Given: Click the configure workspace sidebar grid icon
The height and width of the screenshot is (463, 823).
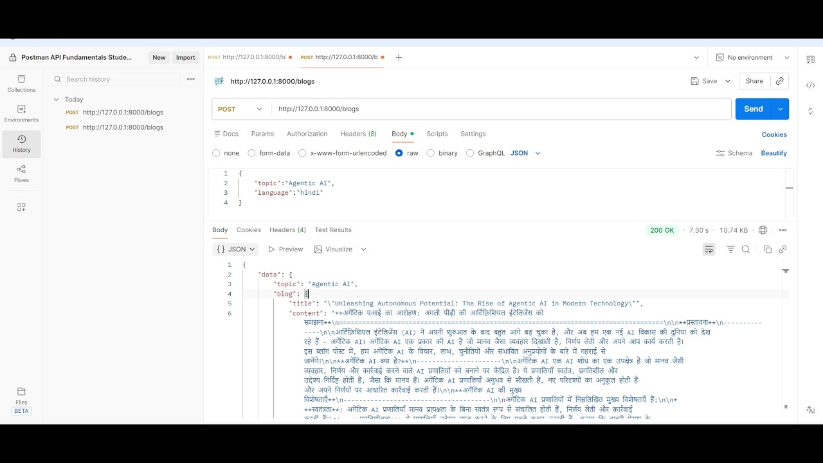Looking at the screenshot, I should tap(21, 207).
